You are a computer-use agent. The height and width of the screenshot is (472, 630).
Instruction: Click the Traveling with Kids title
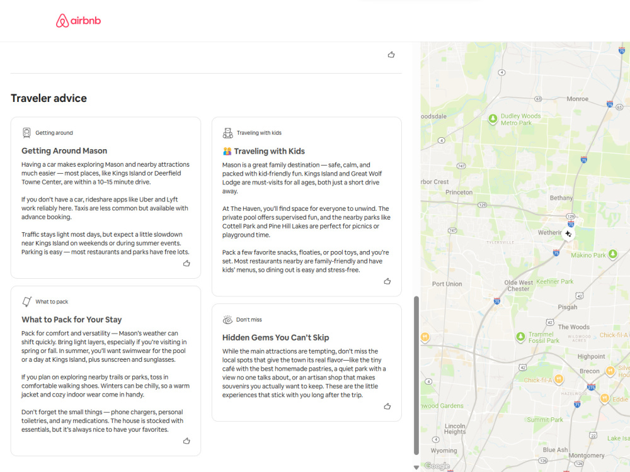pos(270,151)
